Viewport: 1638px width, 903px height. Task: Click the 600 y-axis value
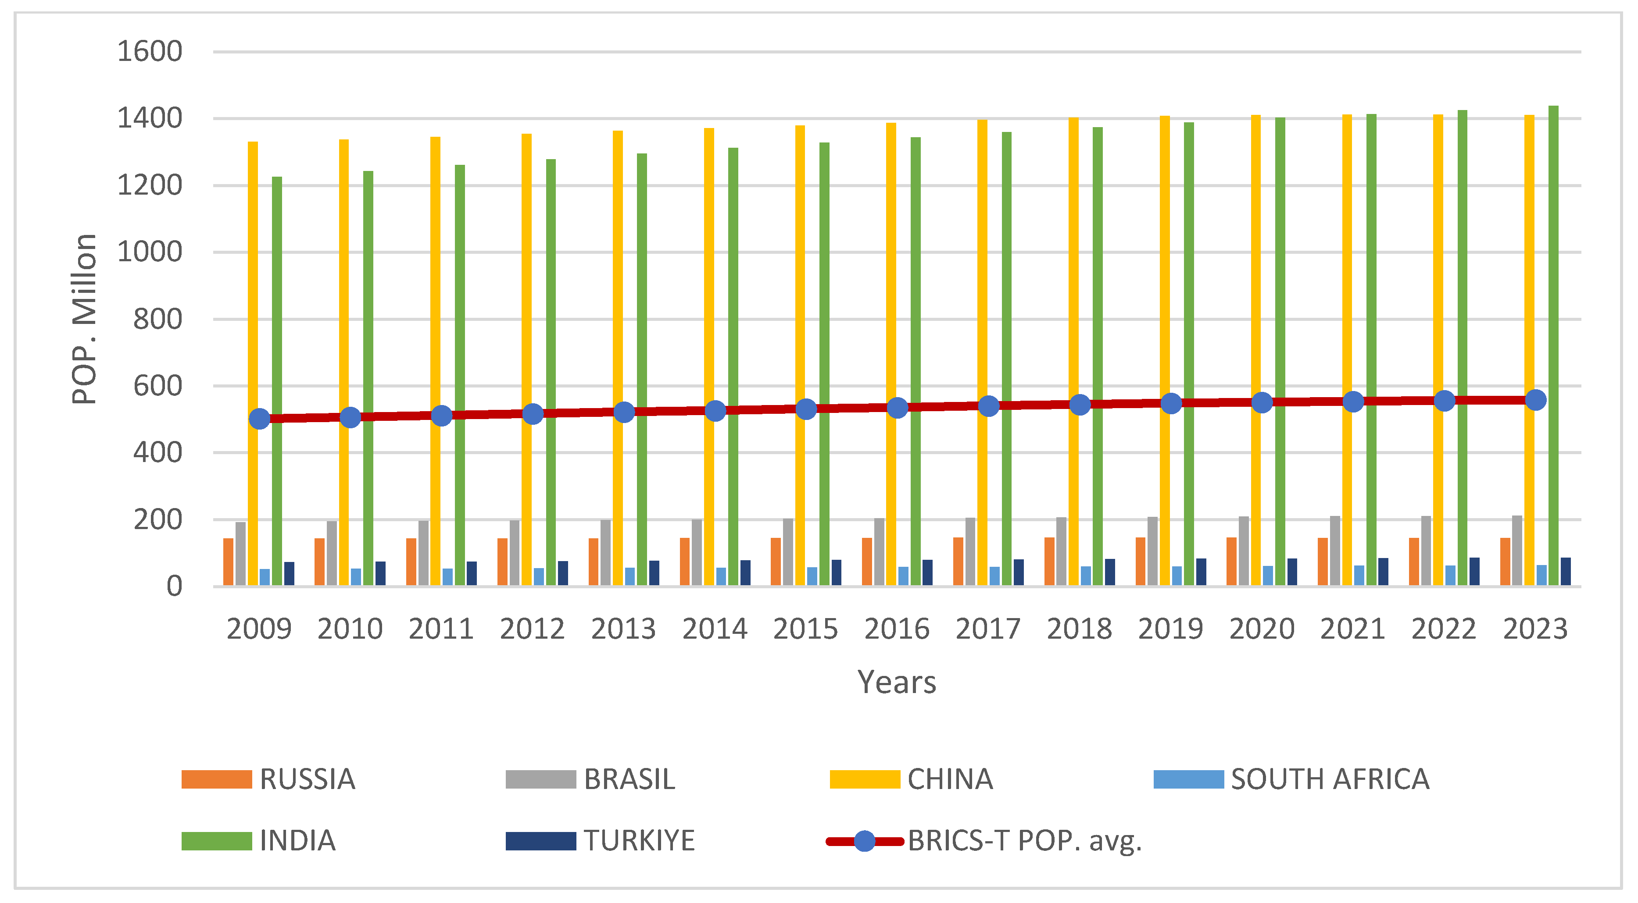tap(157, 386)
